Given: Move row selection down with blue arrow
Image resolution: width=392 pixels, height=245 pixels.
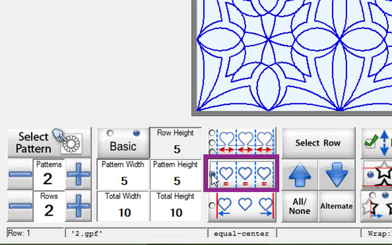Looking at the screenshot, I should (337, 174).
